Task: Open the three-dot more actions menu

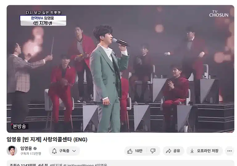Action: click(x=230, y=151)
